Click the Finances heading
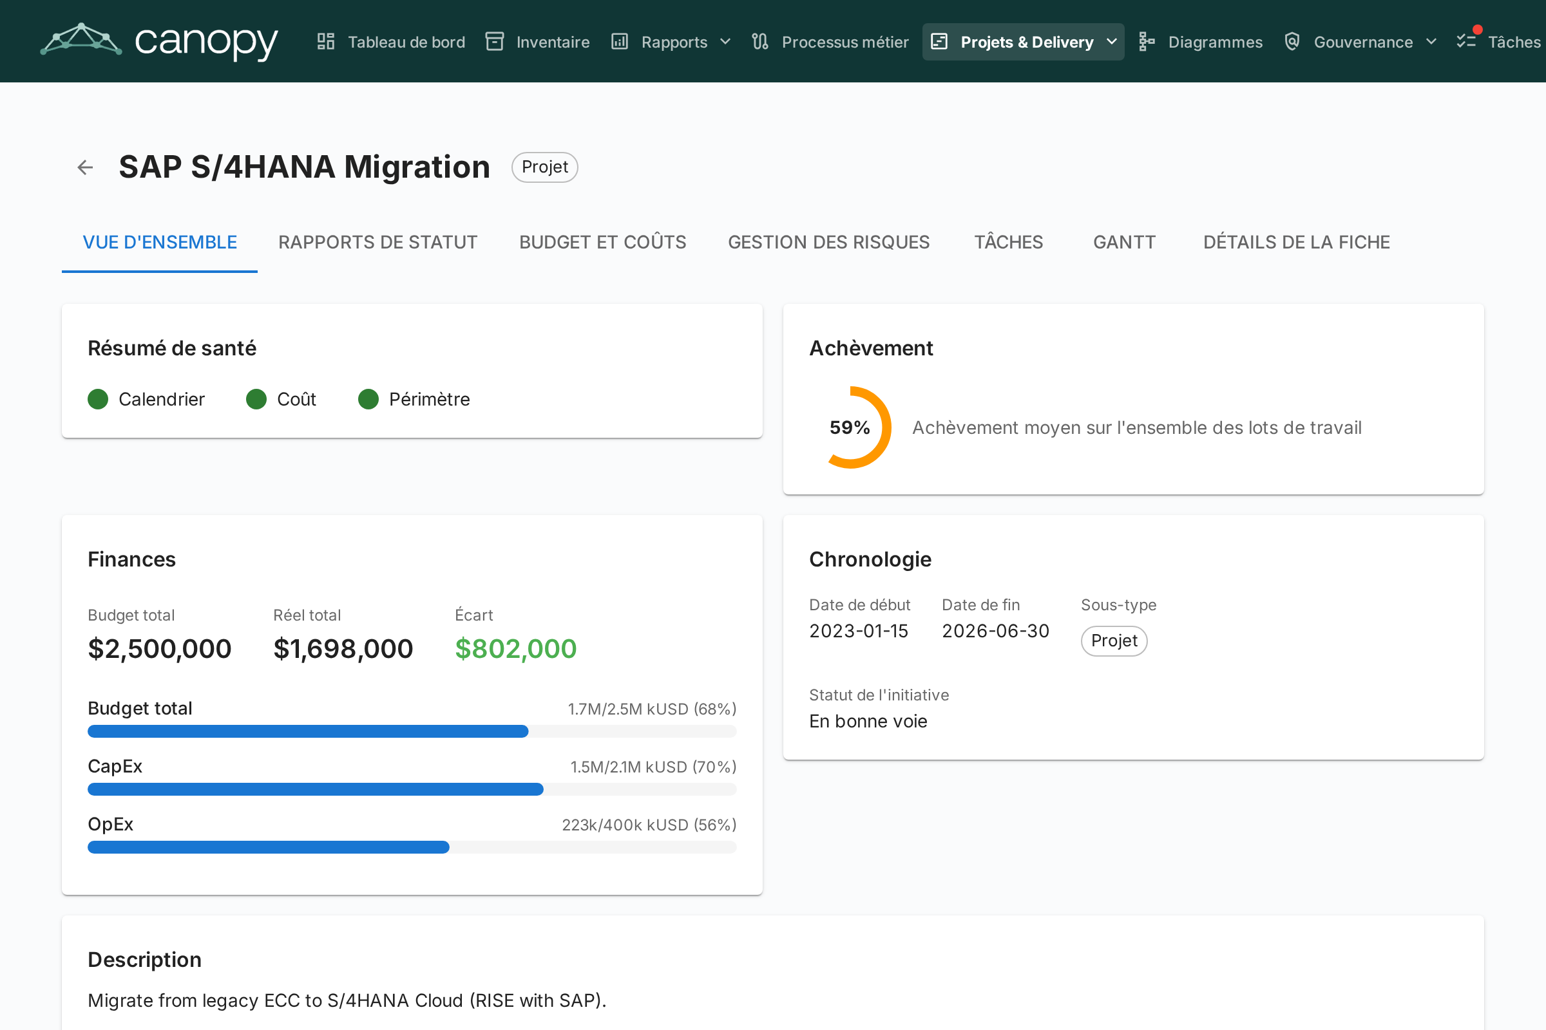This screenshot has width=1546, height=1030. [131, 559]
